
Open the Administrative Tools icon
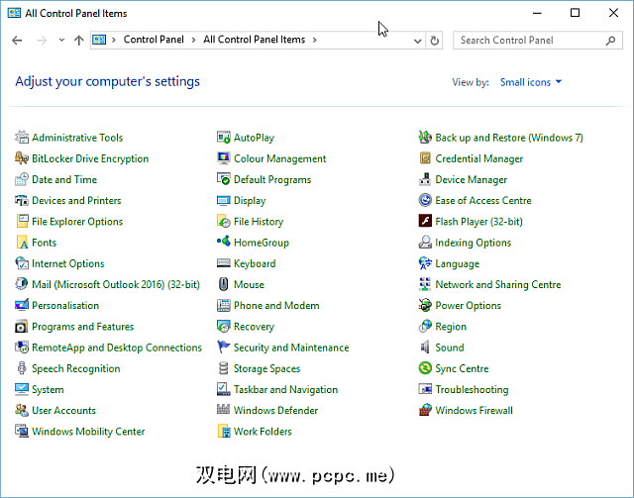coord(22,138)
